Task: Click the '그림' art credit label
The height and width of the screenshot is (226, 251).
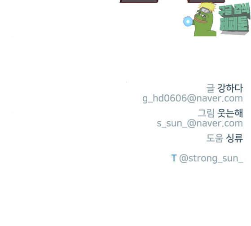Action: [x=206, y=113]
